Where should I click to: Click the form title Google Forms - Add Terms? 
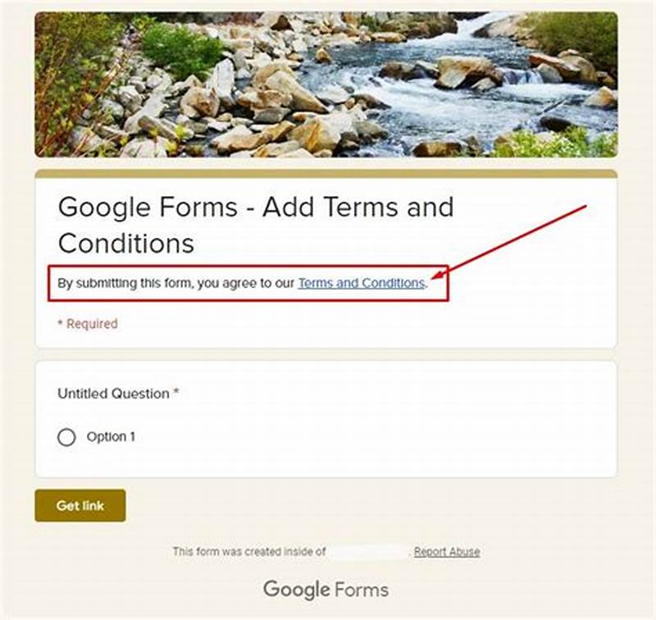(x=256, y=207)
